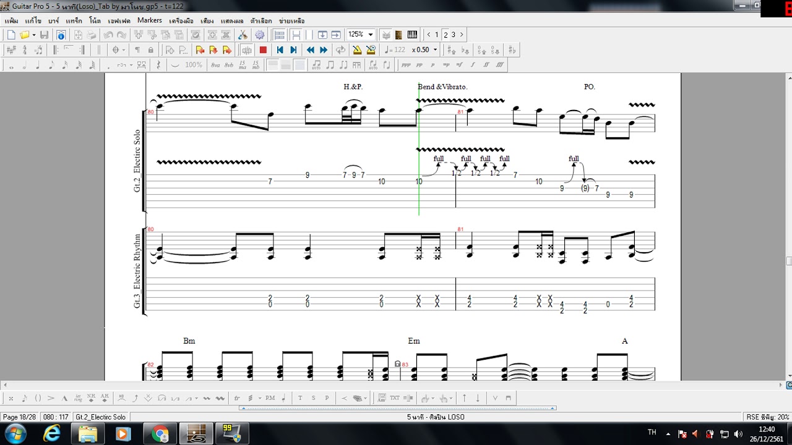Expand the repeat sign dropdown arrow
This screenshot has height=445, width=792.
pos(124,50)
